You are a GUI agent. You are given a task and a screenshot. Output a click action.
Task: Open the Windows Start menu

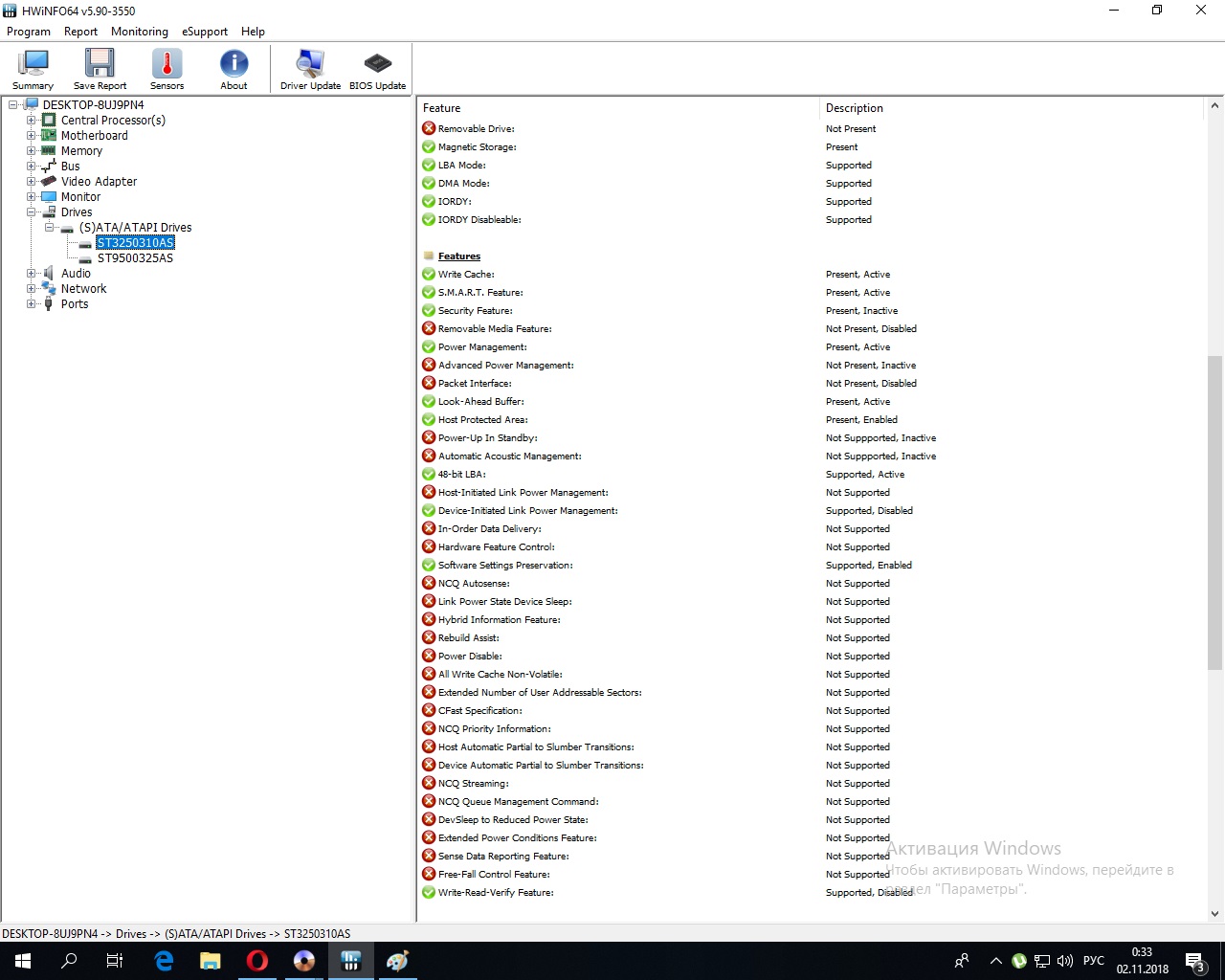23,961
